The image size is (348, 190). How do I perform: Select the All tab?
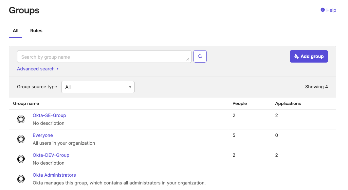tap(15, 31)
